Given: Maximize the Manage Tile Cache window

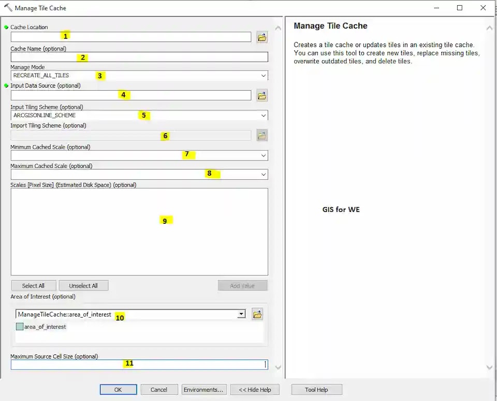Looking at the screenshot, I should [460, 8].
